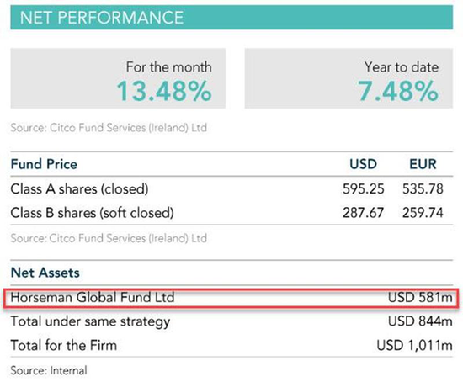Click the USD 581m value
Screen dimensions: 463x382
click(420, 298)
